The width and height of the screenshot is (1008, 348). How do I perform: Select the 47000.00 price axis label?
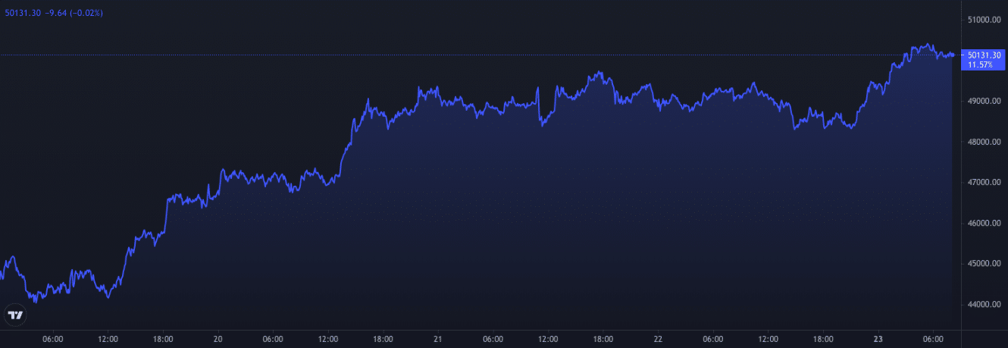click(983, 183)
